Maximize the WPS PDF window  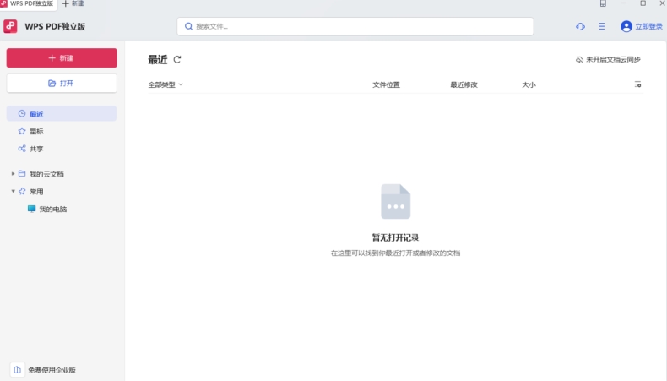[x=643, y=3]
